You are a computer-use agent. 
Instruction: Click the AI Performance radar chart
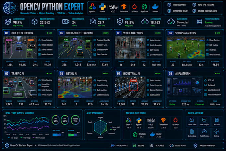[100, 127]
